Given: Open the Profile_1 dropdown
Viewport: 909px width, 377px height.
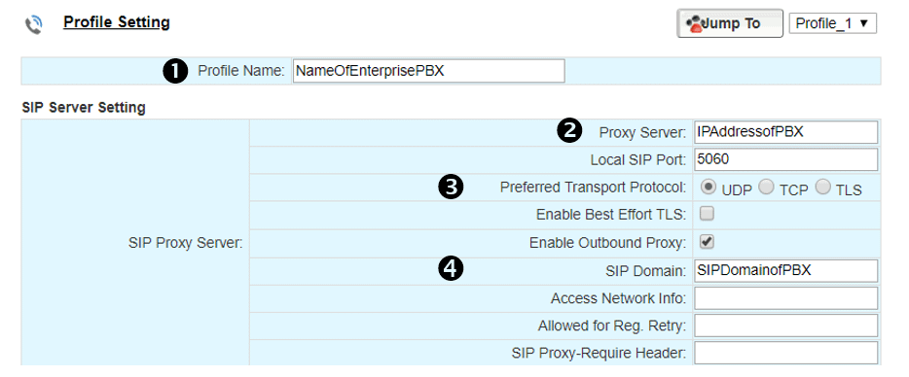Looking at the screenshot, I should click(x=832, y=23).
